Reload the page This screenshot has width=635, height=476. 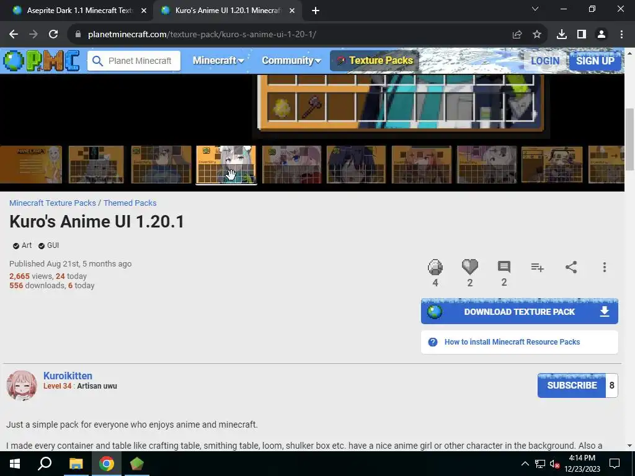pyautogui.click(x=53, y=35)
